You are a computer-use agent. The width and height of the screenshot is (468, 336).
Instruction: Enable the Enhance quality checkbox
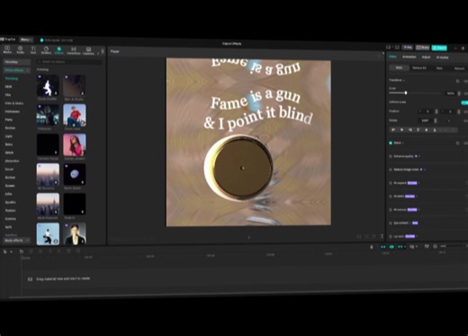pyautogui.click(x=391, y=157)
